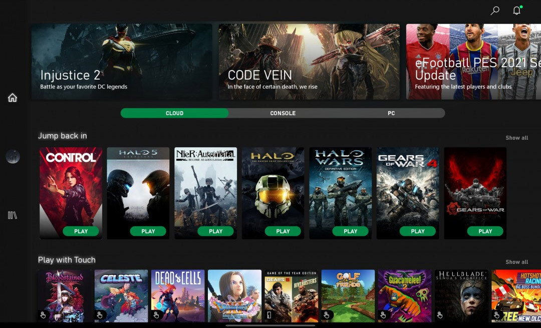Switch to the CLOUD tab
The width and height of the screenshot is (541, 328).
175,113
